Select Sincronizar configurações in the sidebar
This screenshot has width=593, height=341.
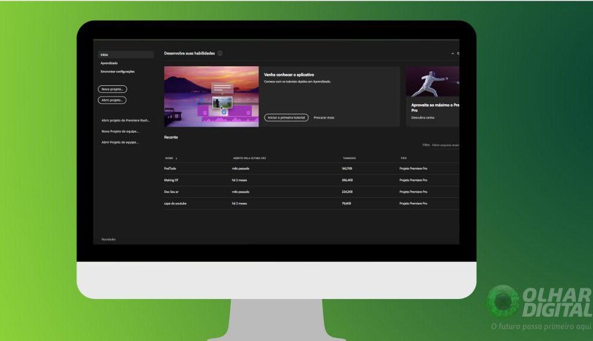click(x=117, y=72)
